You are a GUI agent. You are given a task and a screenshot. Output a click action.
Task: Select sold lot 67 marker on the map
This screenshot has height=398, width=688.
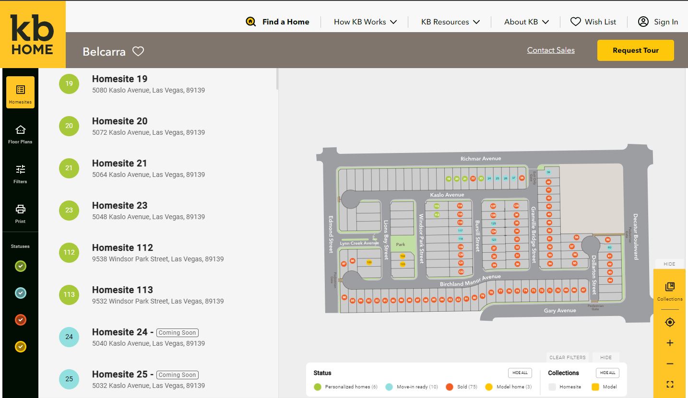[x=583, y=290]
